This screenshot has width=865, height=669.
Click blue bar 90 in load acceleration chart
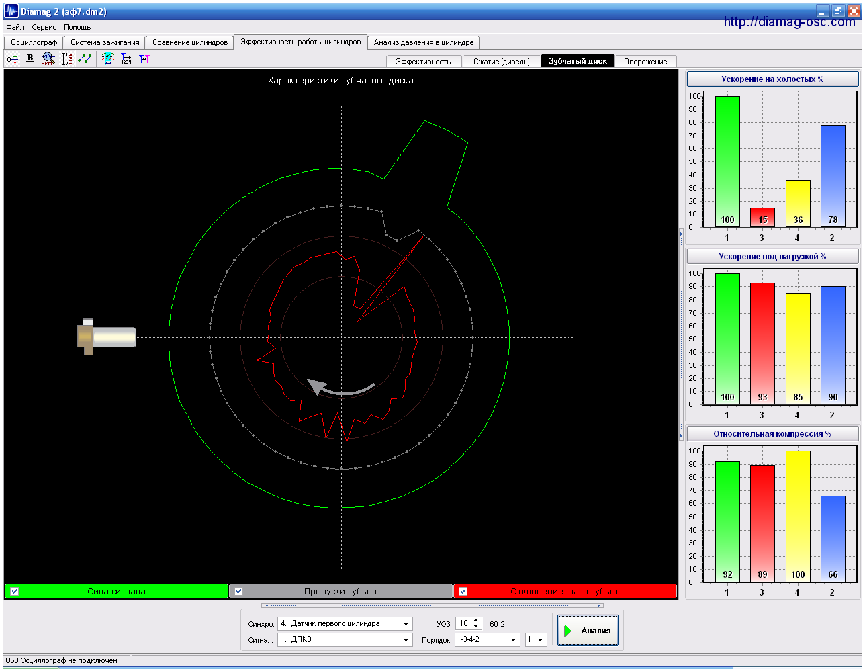[x=833, y=345]
